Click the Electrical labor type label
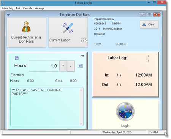The width and height of the screenshot is (171, 139). (17, 75)
